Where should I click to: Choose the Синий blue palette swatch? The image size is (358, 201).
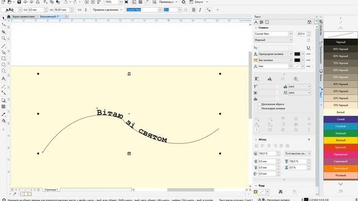[341, 119]
